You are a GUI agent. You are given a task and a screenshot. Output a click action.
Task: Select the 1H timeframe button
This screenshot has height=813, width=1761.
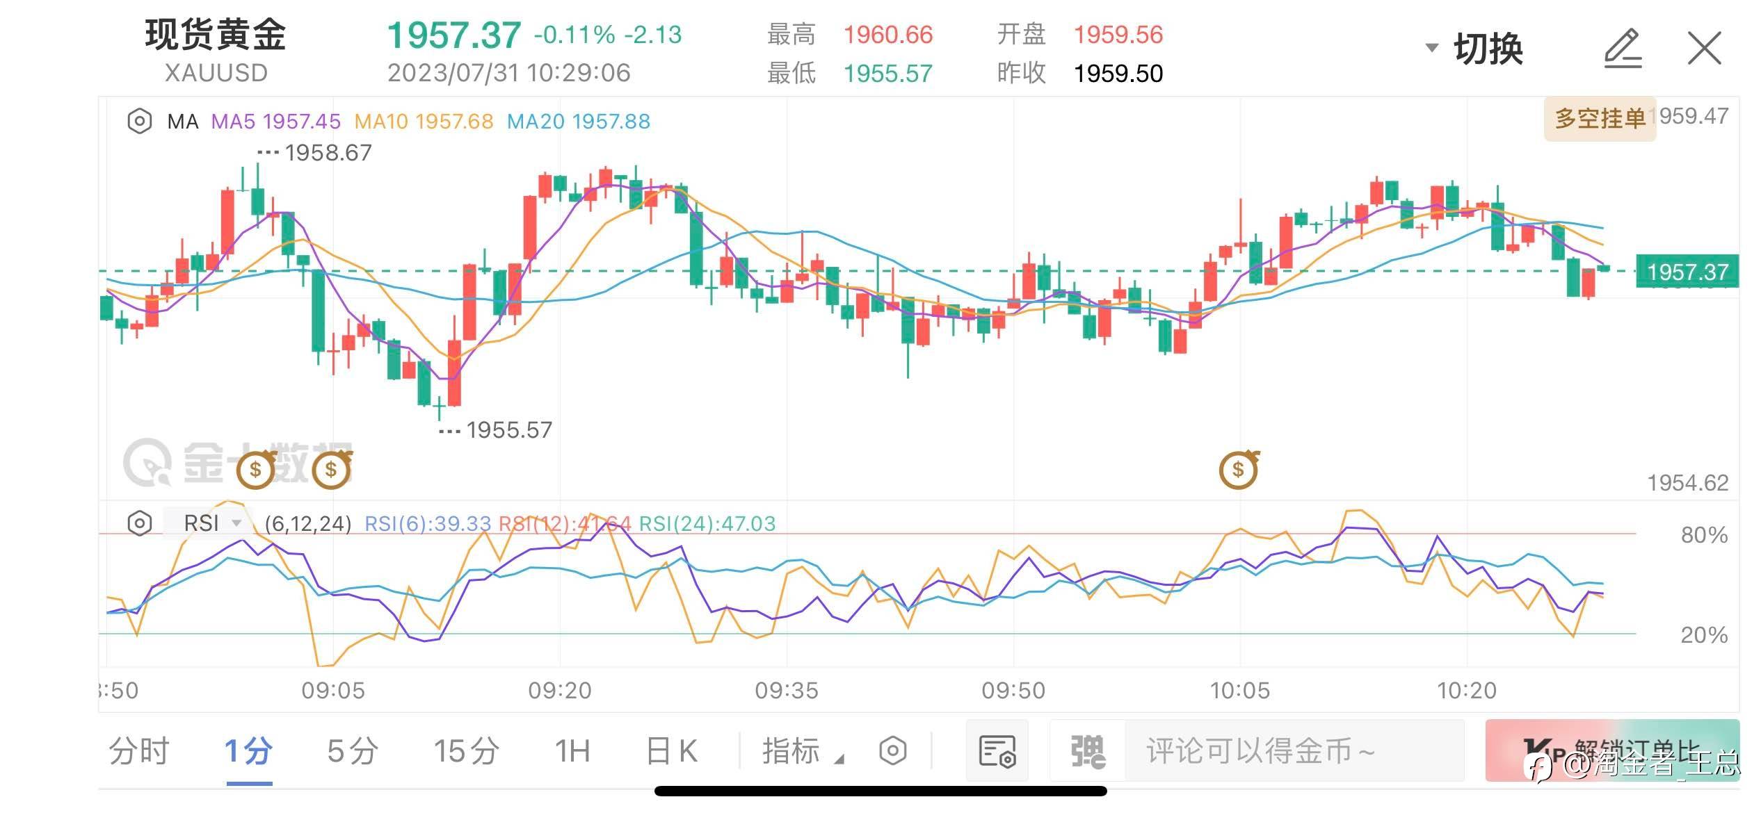coord(572,751)
